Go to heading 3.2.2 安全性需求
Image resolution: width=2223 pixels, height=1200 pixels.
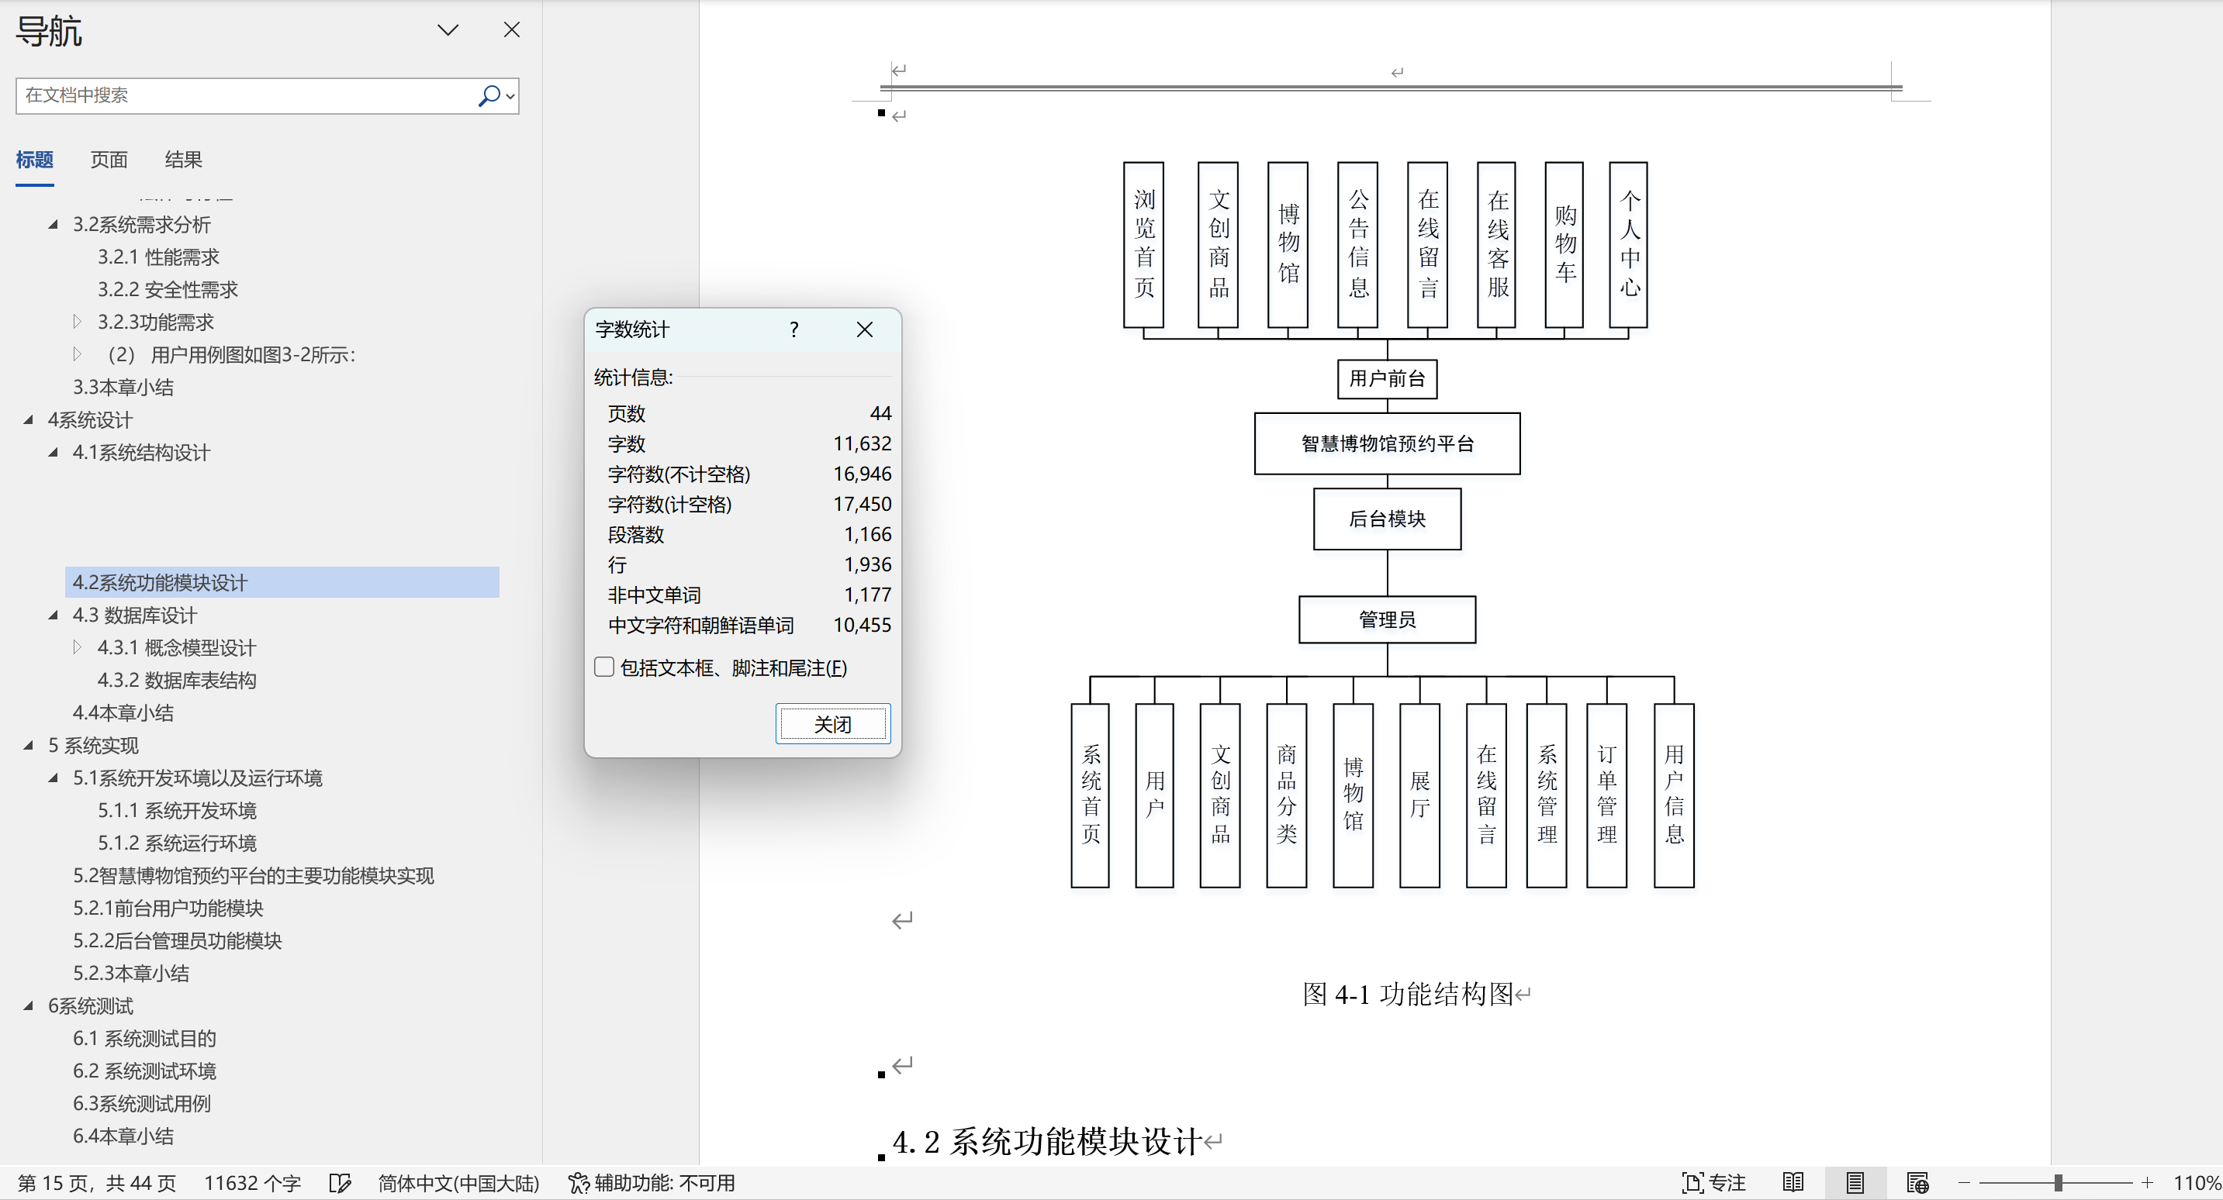[168, 290]
